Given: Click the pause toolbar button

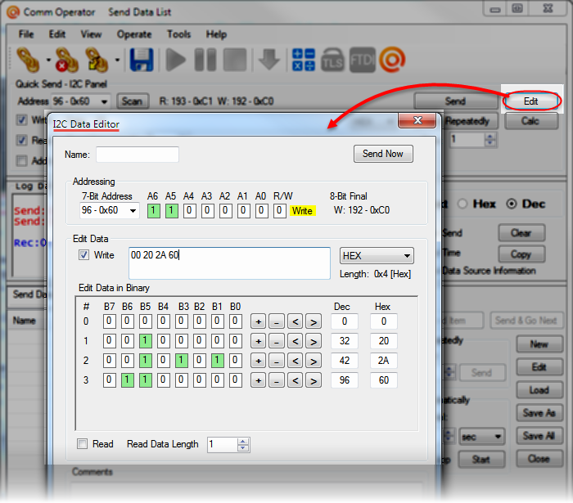Looking at the screenshot, I should point(205,60).
